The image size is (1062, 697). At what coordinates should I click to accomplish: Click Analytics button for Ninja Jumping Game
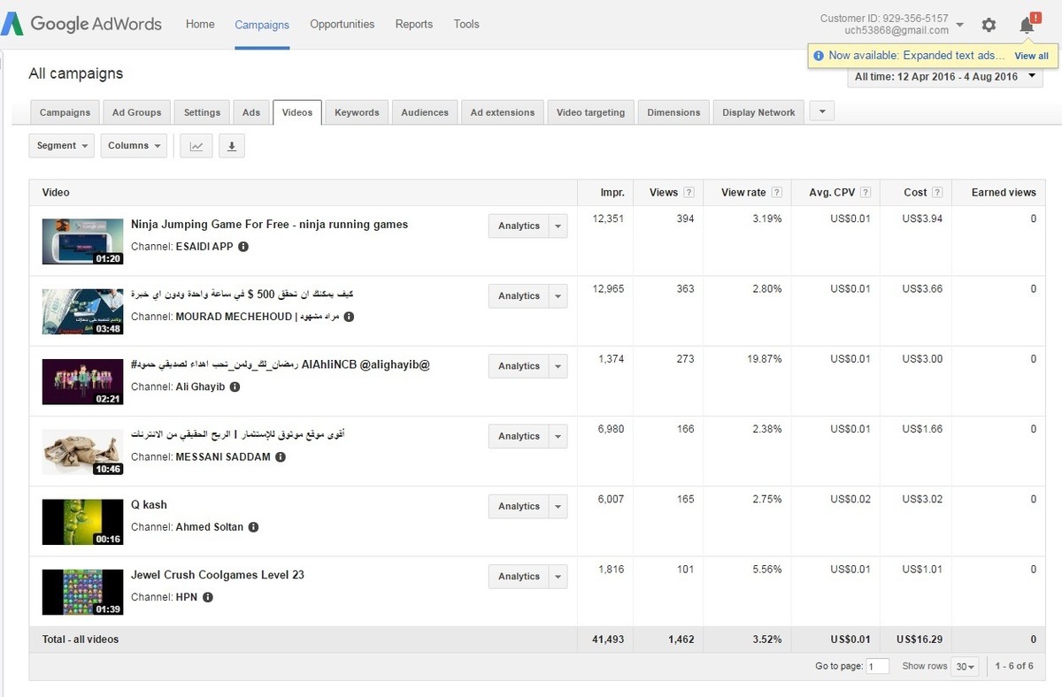coord(519,226)
